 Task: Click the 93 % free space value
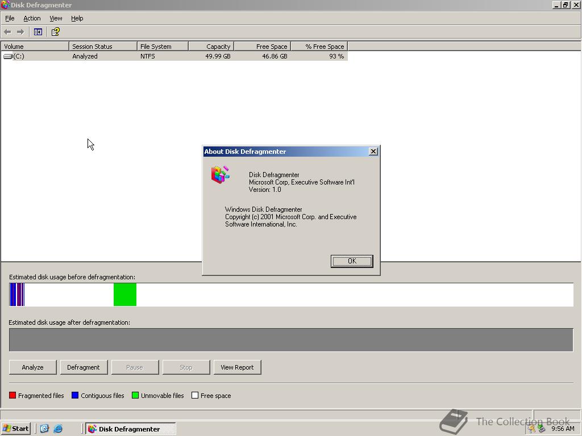click(336, 56)
